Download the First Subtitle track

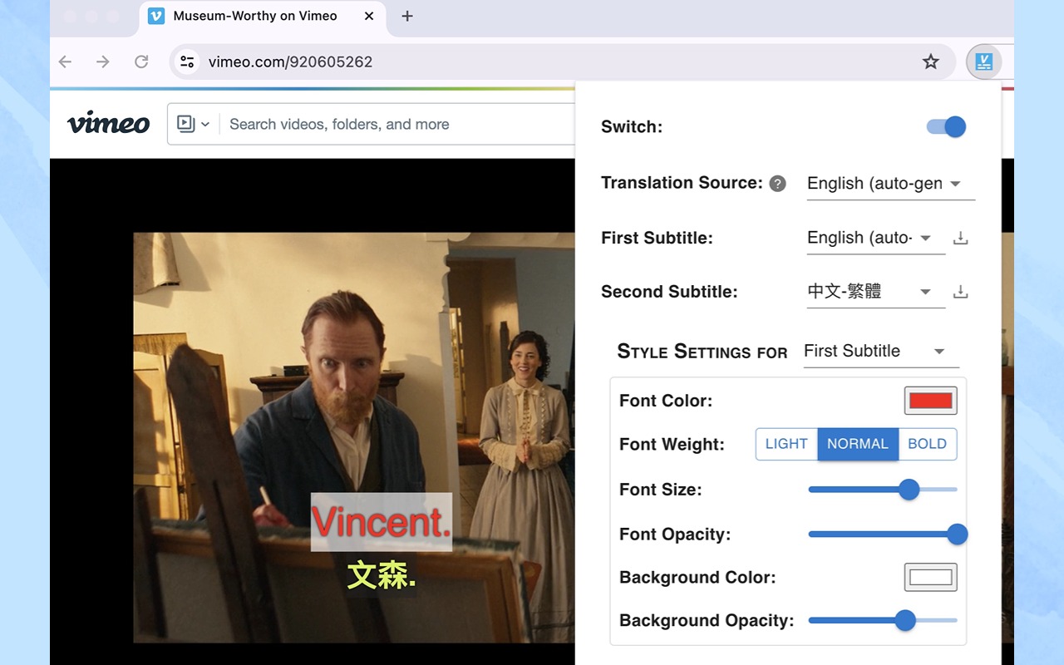(960, 238)
